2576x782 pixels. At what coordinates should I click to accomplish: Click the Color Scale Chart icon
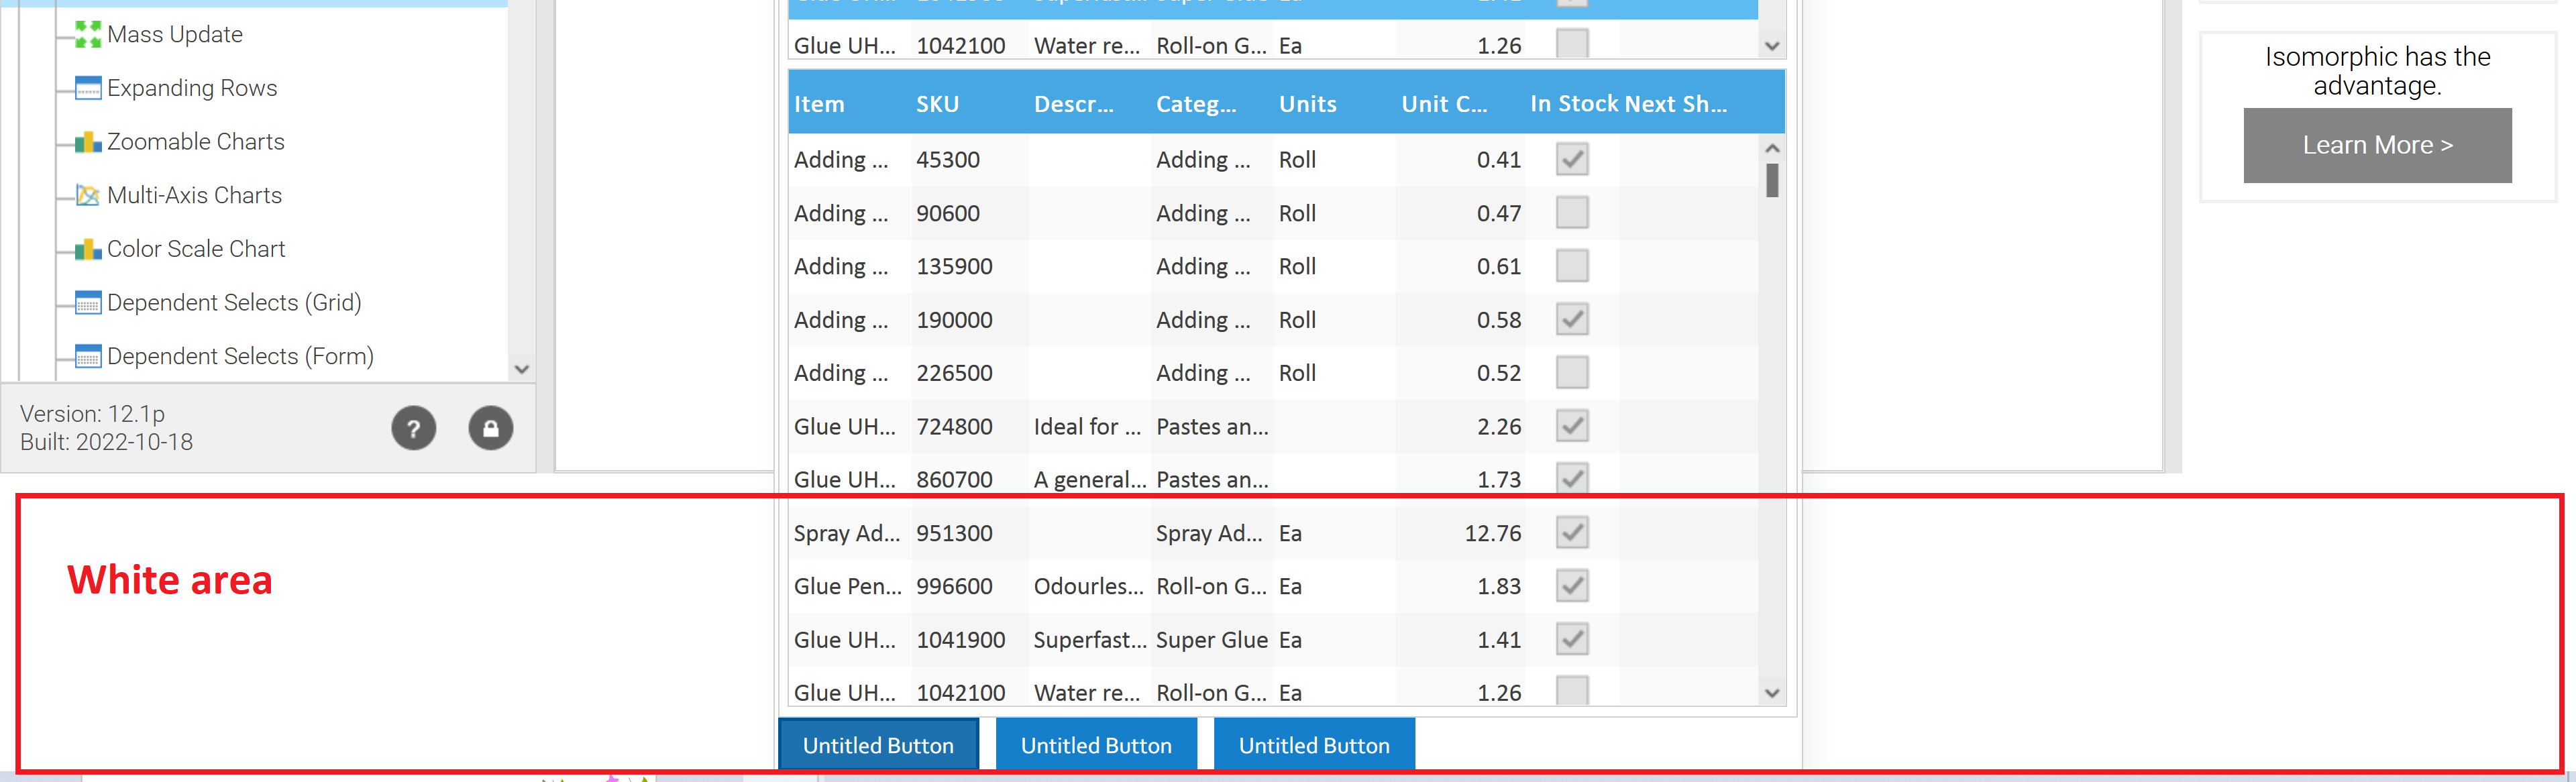[88, 249]
